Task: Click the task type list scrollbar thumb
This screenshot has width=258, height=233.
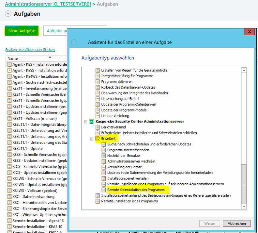Action: click(244, 184)
